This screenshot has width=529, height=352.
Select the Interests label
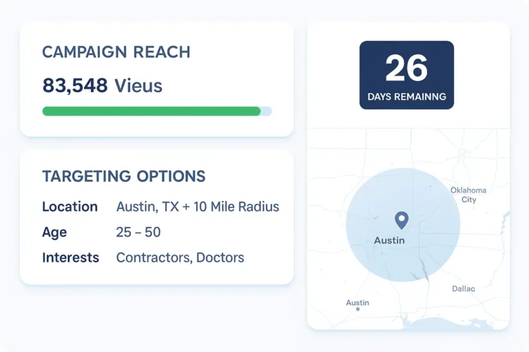[70, 258]
